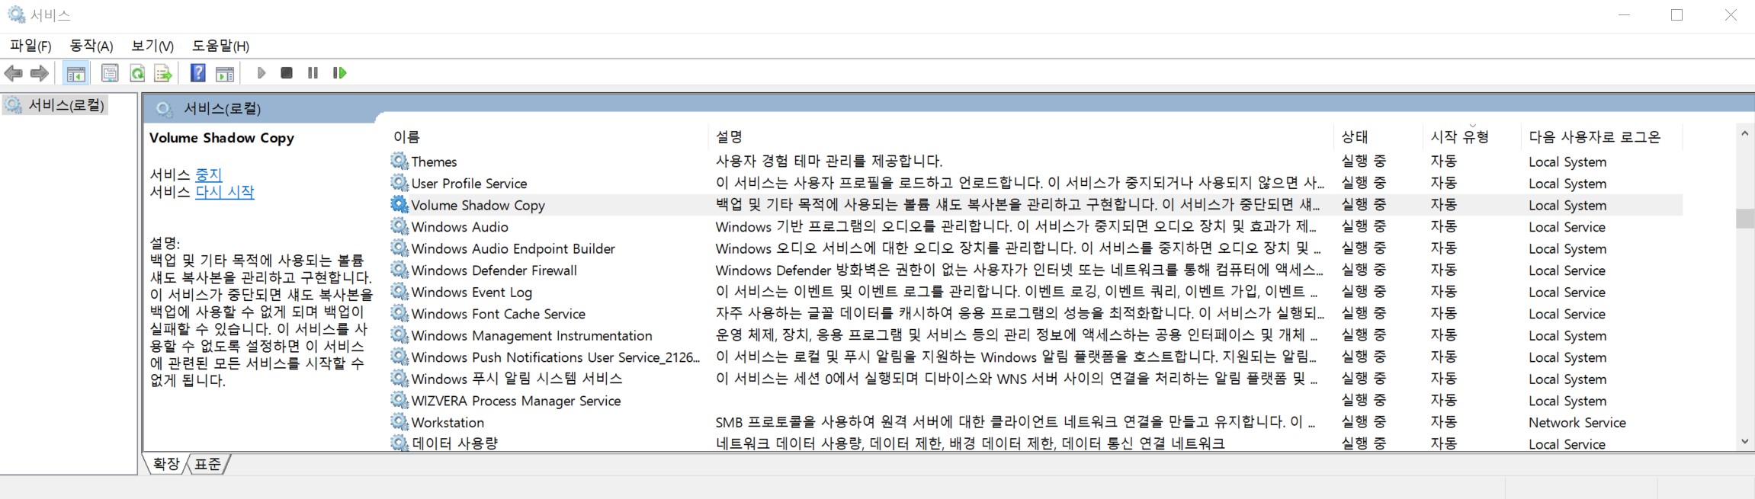Click the 중지 service link
This screenshot has width=1755, height=499.
pos(208,174)
